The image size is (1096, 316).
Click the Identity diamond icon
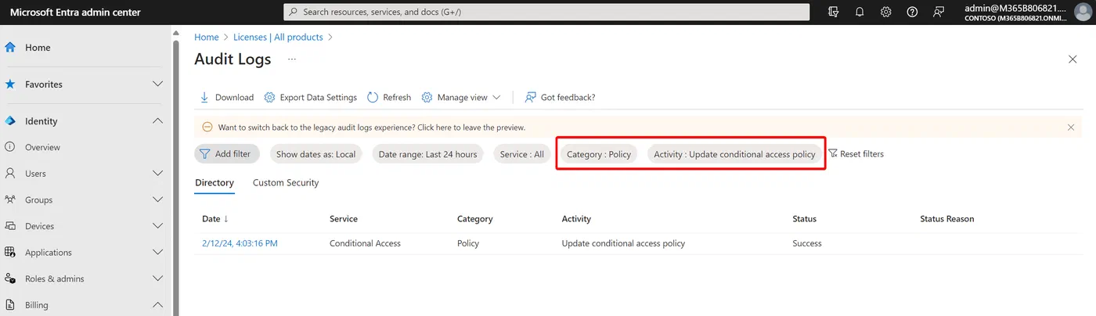click(11, 121)
